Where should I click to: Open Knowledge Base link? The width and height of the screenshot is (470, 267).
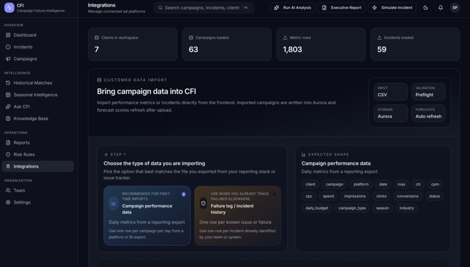pyautogui.click(x=38, y=119)
